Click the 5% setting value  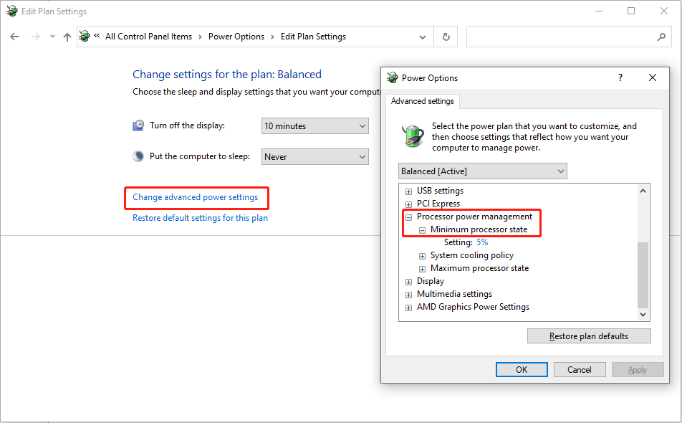click(x=482, y=242)
